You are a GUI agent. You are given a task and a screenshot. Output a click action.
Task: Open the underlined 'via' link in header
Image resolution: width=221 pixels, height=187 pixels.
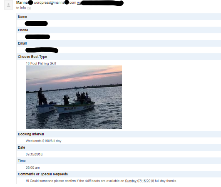tap(79, 2)
